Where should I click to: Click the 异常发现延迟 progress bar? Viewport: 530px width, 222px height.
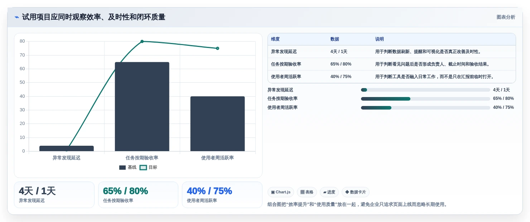pos(425,90)
